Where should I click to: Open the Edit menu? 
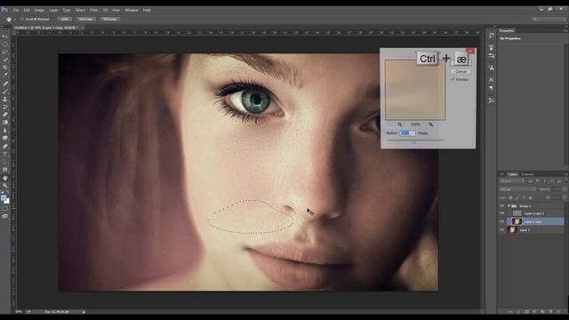(27, 10)
